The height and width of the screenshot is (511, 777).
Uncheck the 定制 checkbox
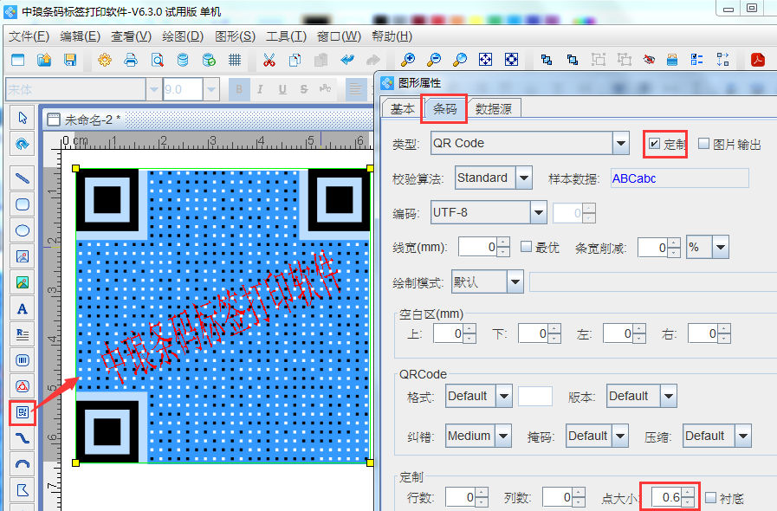point(654,144)
